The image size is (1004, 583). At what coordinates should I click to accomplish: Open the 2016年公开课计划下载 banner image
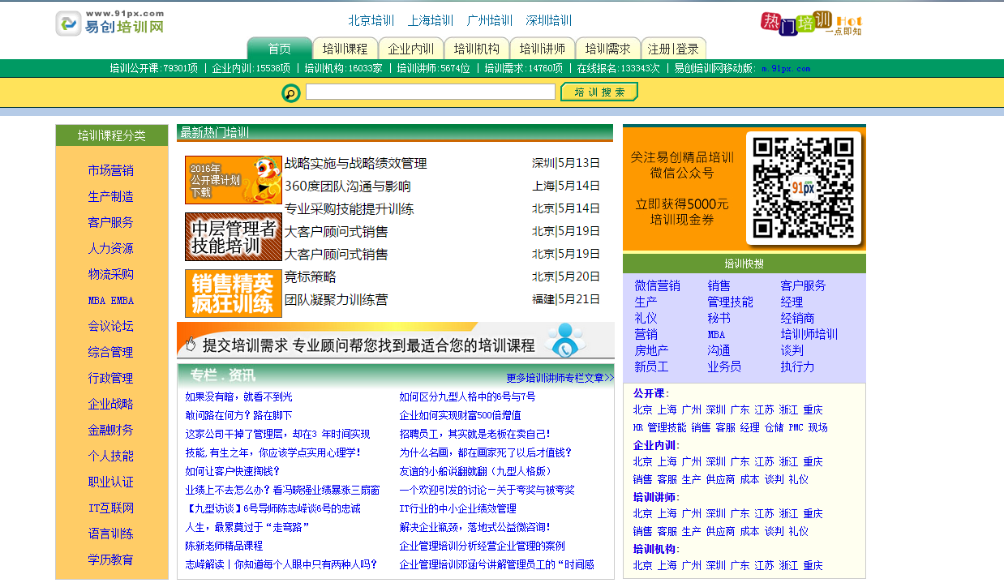[x=234, y=180]
